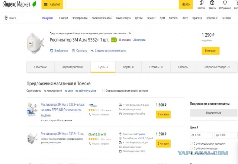Viewport: 238px width, 164px height.
Task: Sort offers по цене
Action: 68,91
